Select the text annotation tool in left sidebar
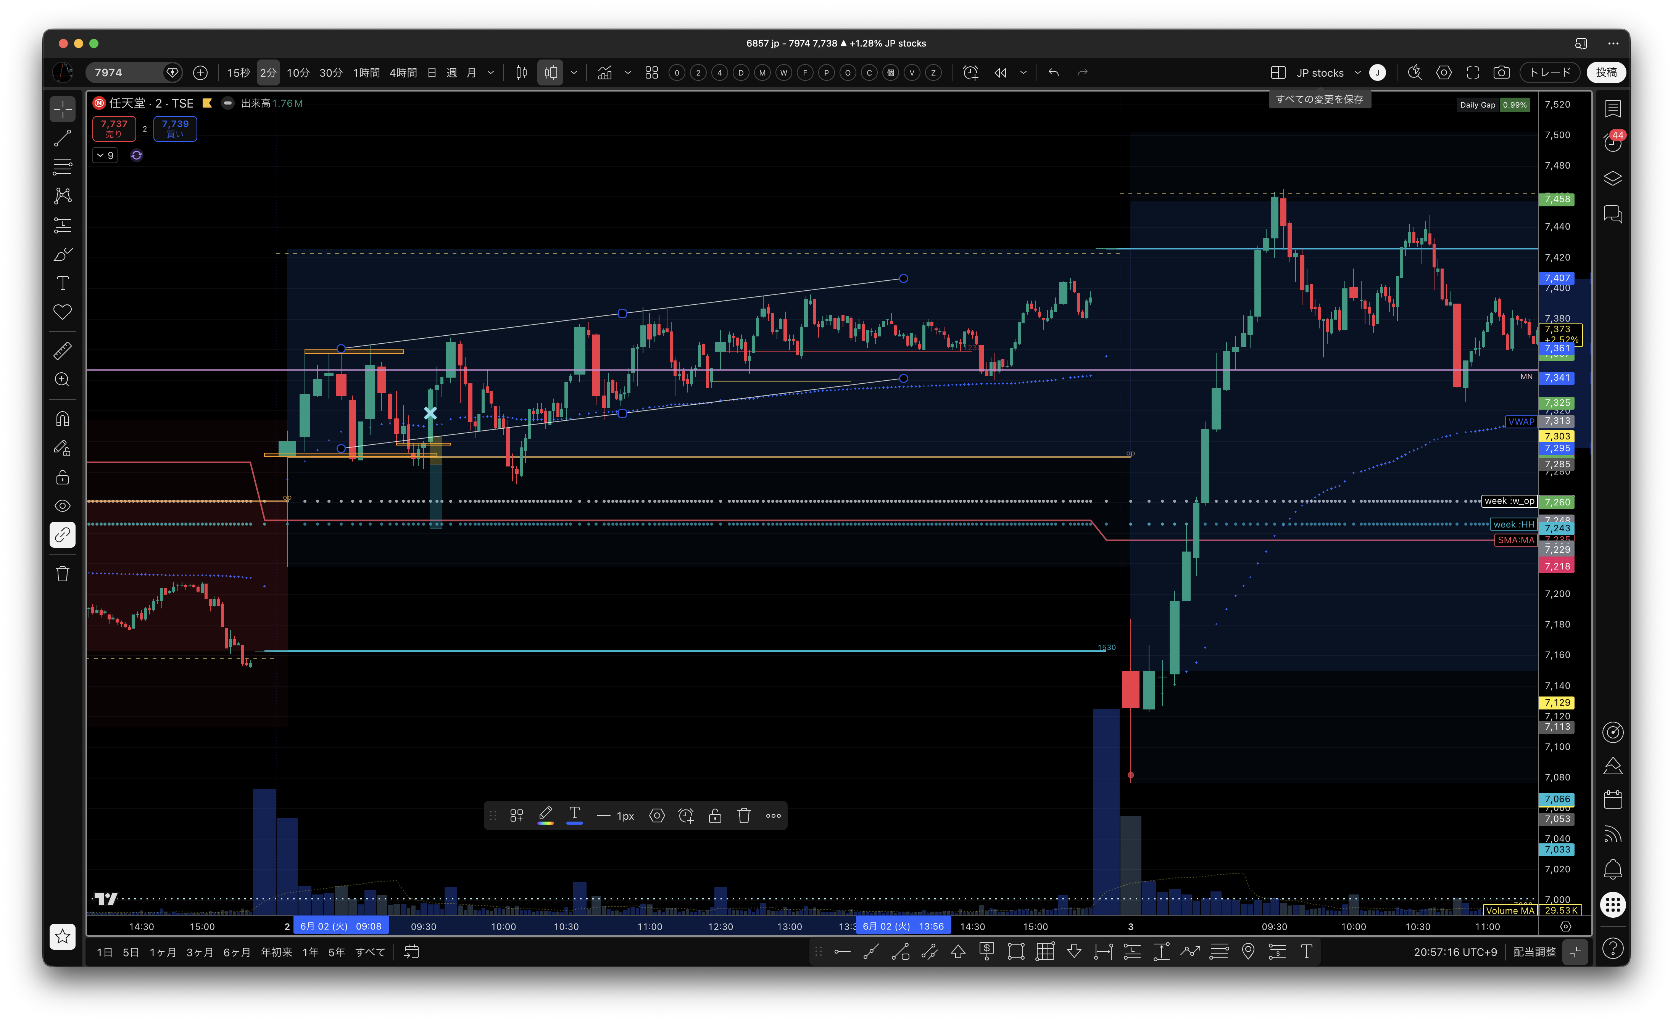Screen dimensions: 1673x1023 (x=63, y=283)
